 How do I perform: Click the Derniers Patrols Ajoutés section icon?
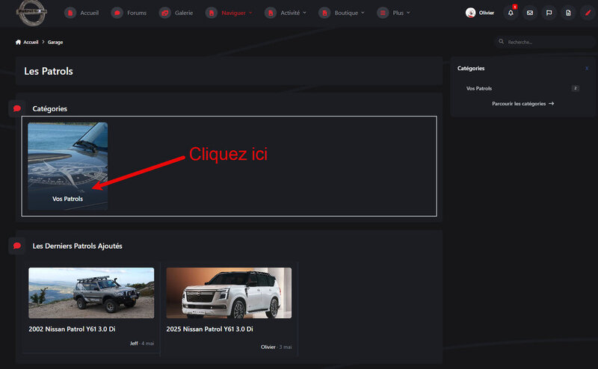[x=16, y=246]
